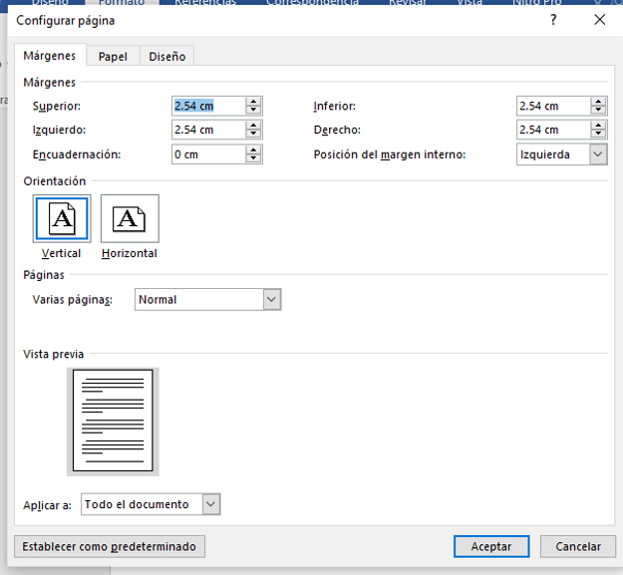623x575 pixels.
Task: Switch to the Papel tab
Action: click(113, 57)
